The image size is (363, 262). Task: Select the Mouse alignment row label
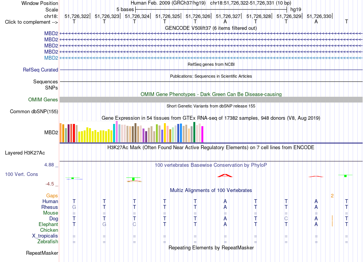click(51, 213)
